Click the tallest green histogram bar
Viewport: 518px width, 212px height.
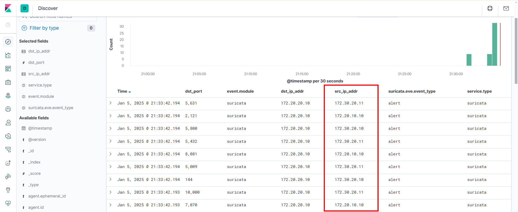point(495,44)
